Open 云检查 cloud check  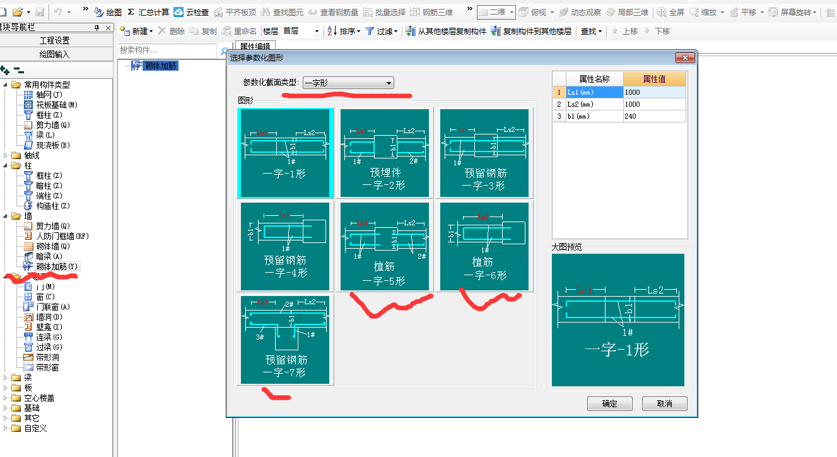click(192, 12)
